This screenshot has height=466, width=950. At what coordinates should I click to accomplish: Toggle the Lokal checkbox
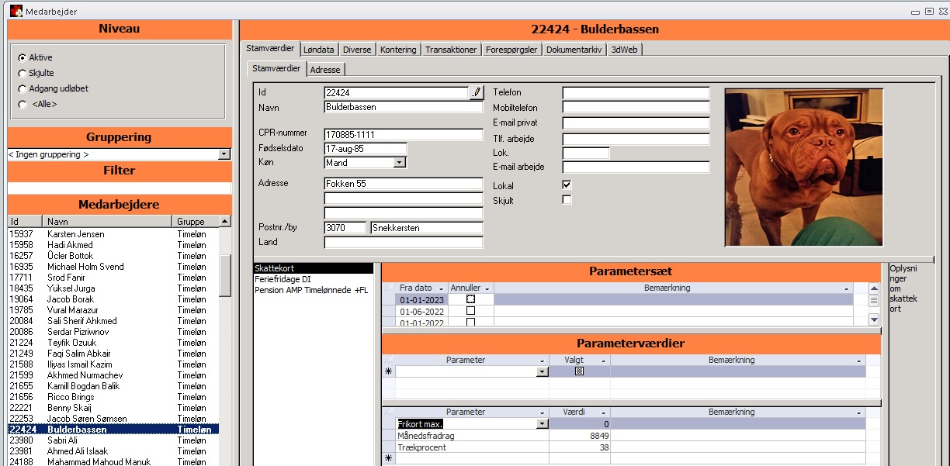point(567,185)
